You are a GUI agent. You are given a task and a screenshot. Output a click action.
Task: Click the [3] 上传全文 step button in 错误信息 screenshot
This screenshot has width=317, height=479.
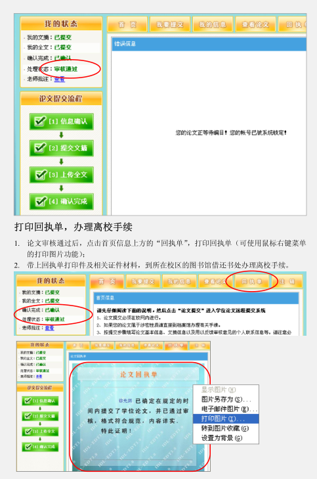coord(61,175)
